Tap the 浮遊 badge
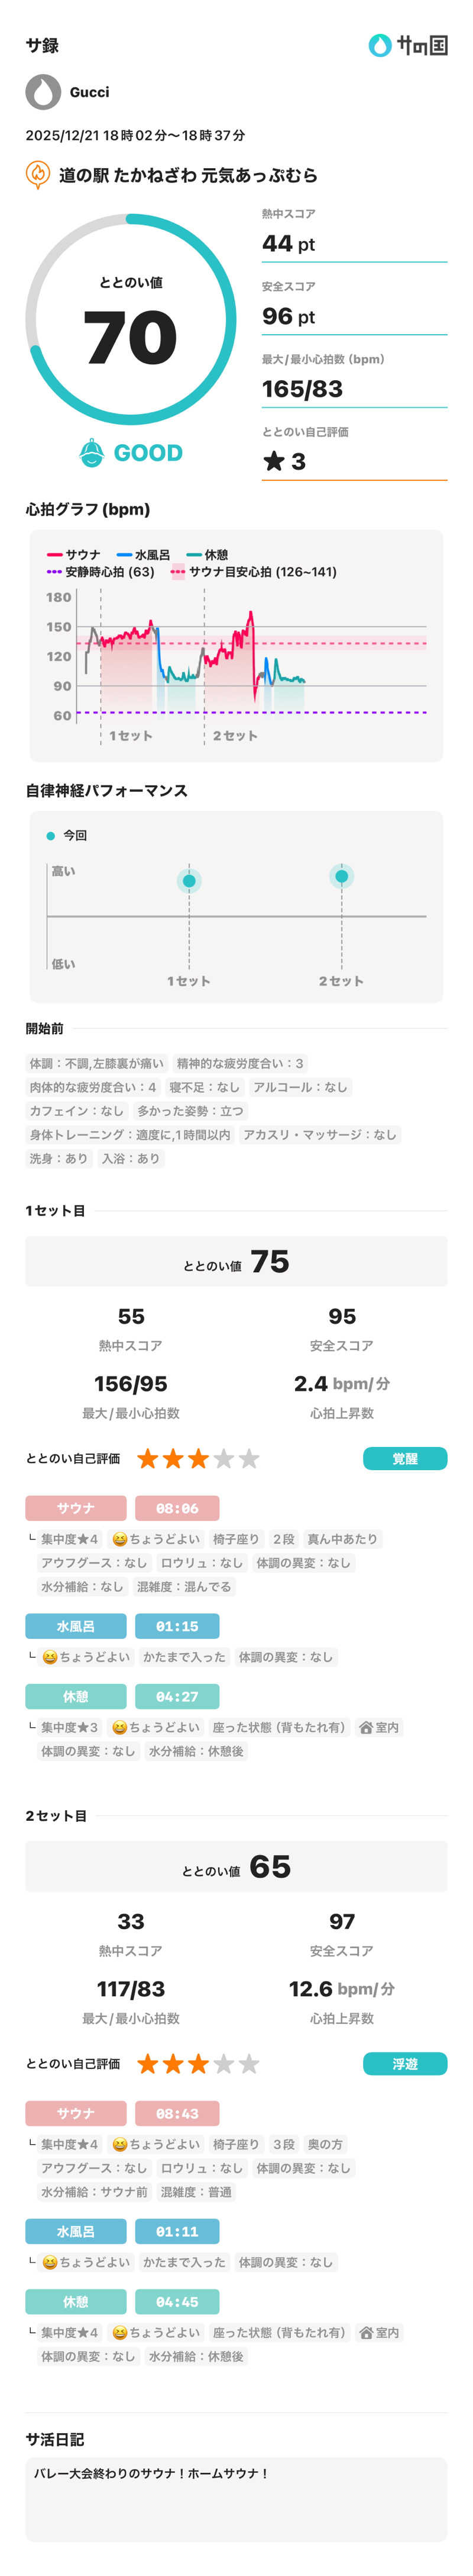Screen dimensions: 473x2576 [x=404, y=2064]
